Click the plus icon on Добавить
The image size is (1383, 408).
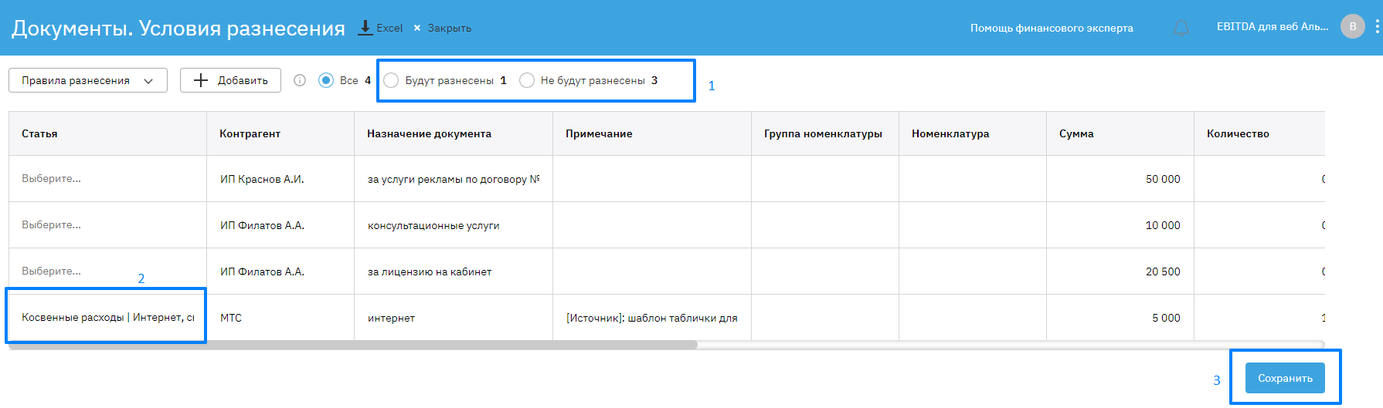point(201,80)
